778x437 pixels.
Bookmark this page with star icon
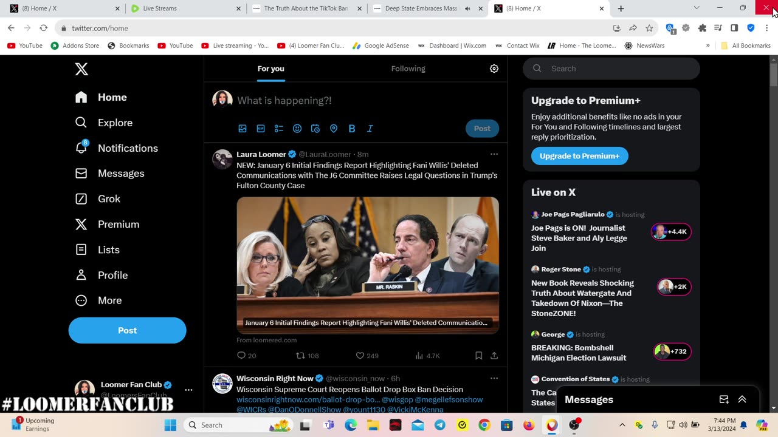click(x=649, y=28)
